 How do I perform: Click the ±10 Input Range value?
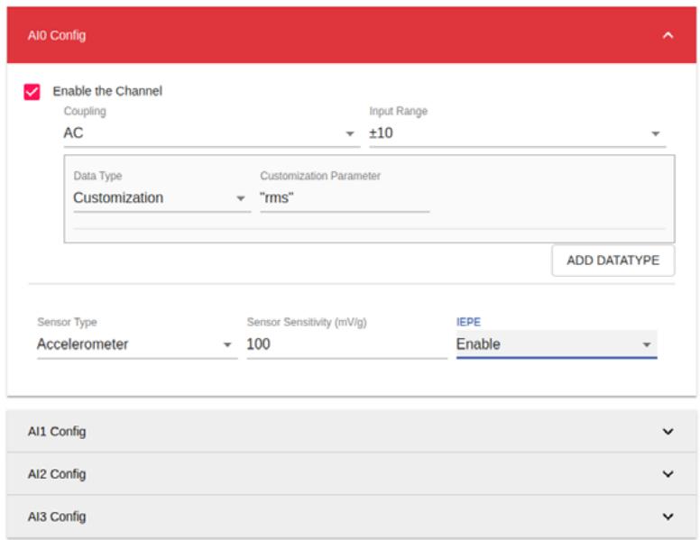click(x=381, y=133)
